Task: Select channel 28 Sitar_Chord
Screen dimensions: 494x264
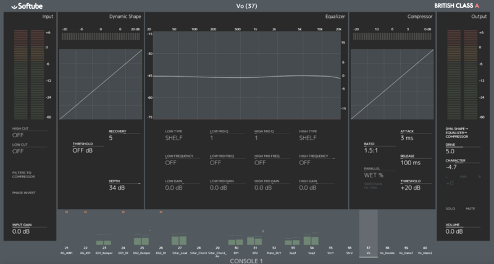Action: [x=198, y=250]
